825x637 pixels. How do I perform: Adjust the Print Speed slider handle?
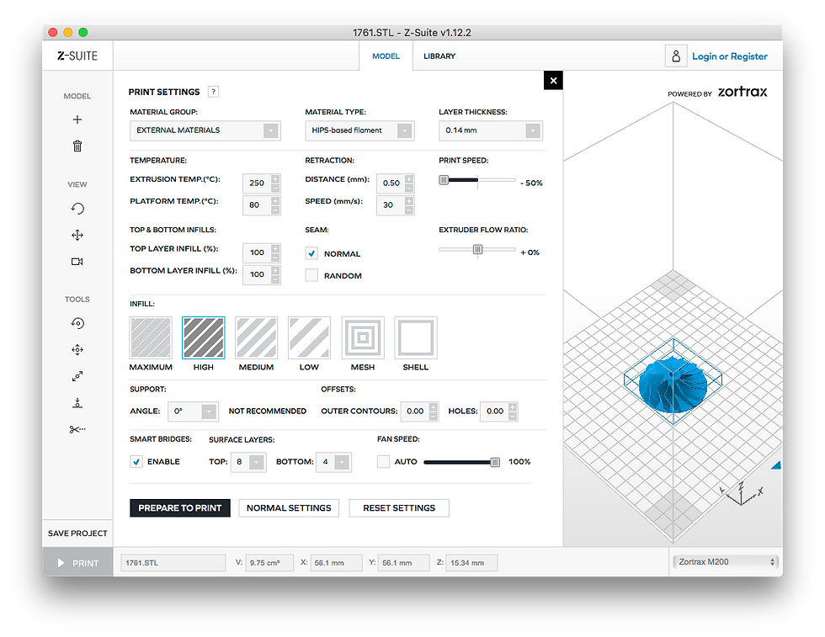(444, 180)
